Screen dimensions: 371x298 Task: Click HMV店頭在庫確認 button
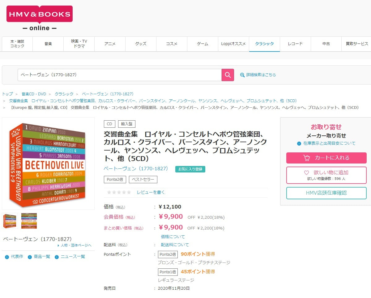(326, 193)
